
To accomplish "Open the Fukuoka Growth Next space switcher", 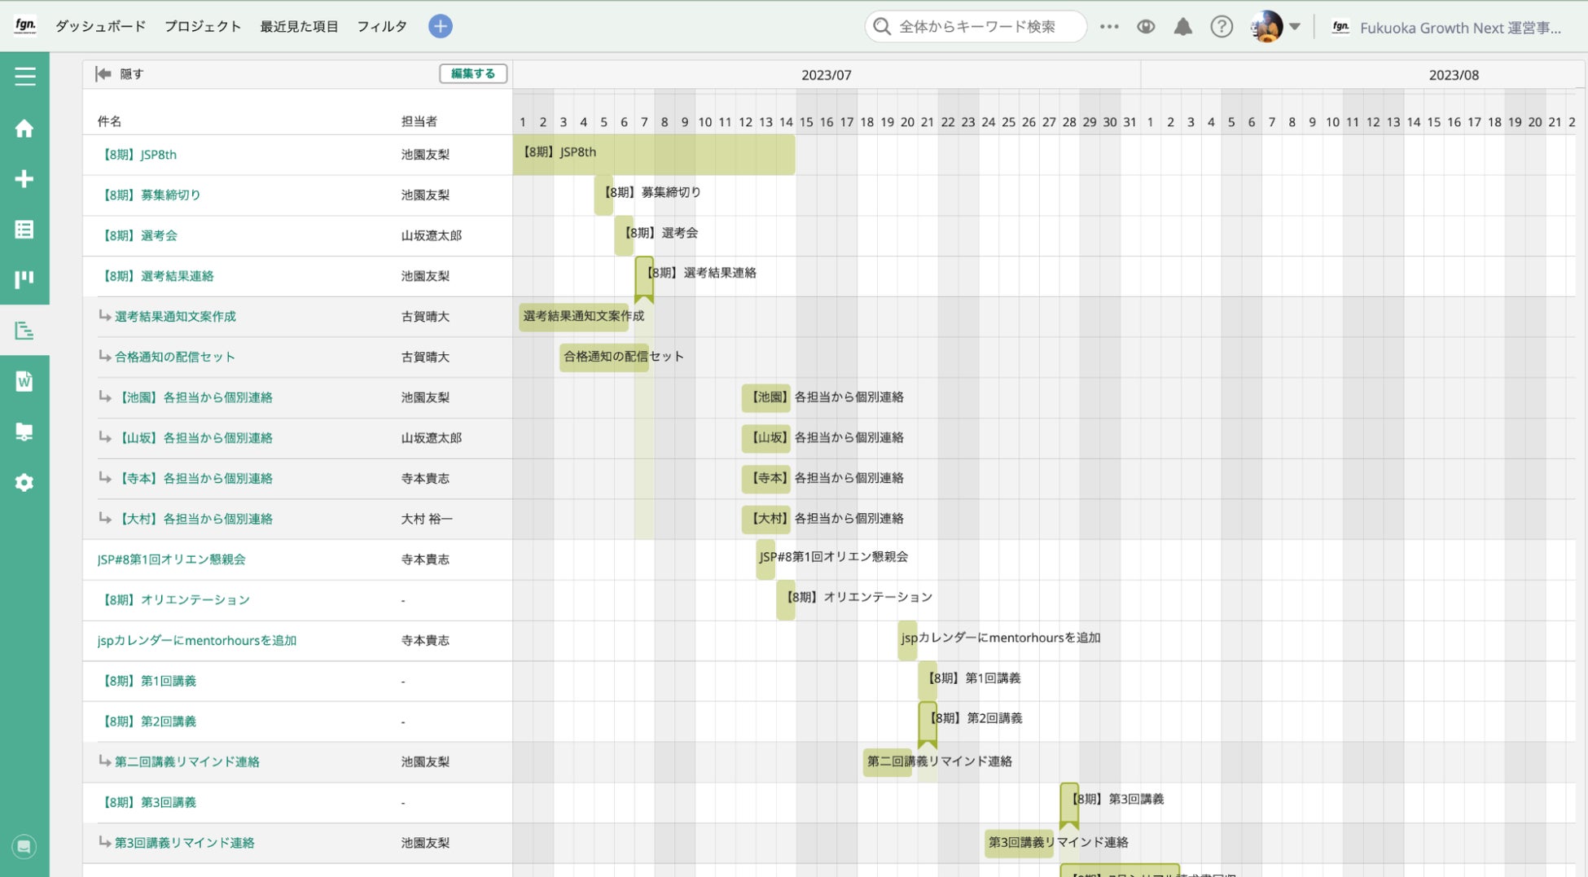I will [1446, 28].
